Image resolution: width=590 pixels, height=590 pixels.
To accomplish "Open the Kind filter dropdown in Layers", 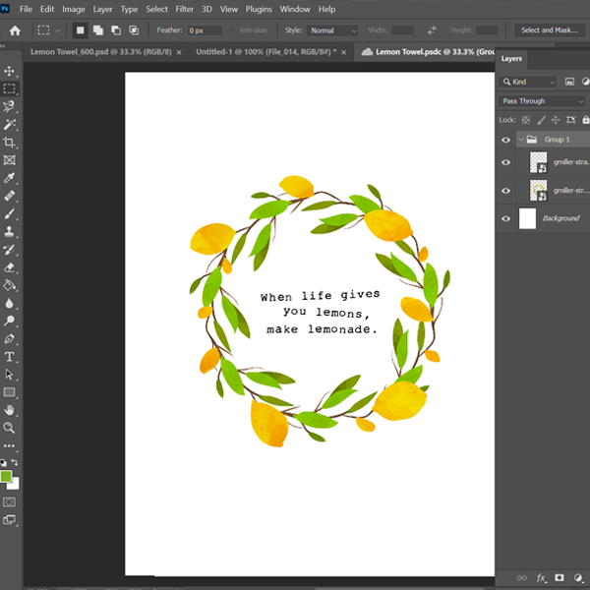I will click(x=528, y=82).
